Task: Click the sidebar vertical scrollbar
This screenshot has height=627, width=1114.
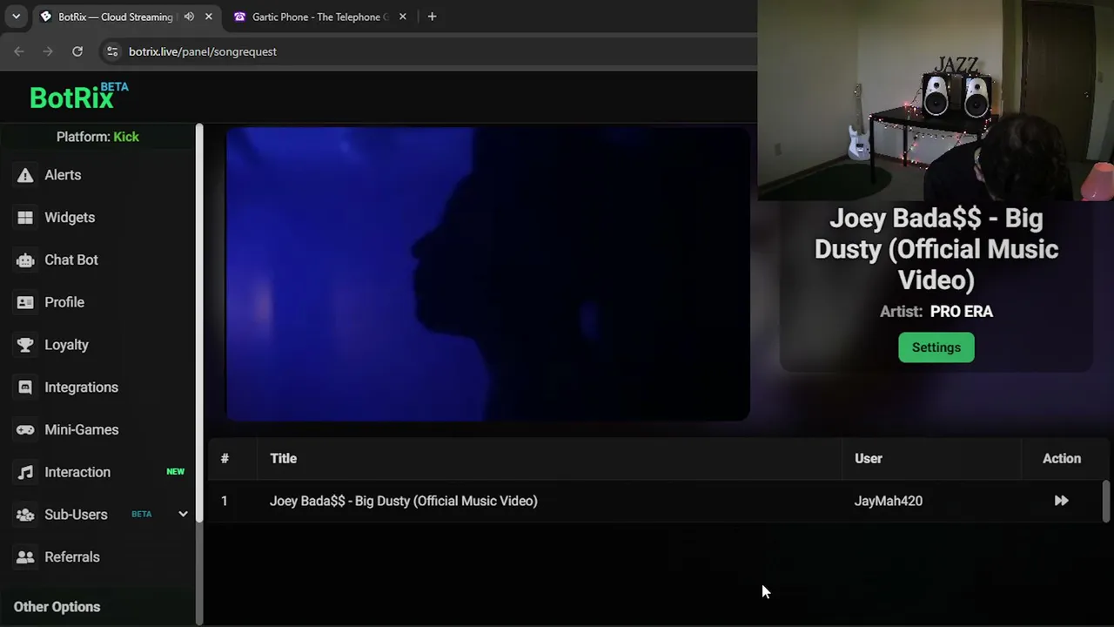Action: click(199, 322)
